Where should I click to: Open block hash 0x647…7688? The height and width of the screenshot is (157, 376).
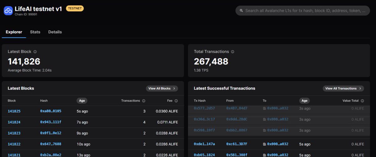(x=51, y=144)
